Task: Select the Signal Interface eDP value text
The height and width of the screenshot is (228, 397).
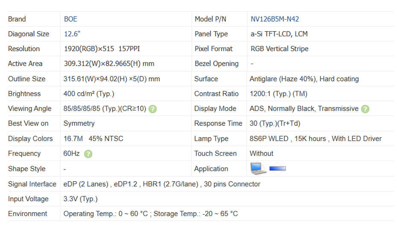Action: point(162,184)
